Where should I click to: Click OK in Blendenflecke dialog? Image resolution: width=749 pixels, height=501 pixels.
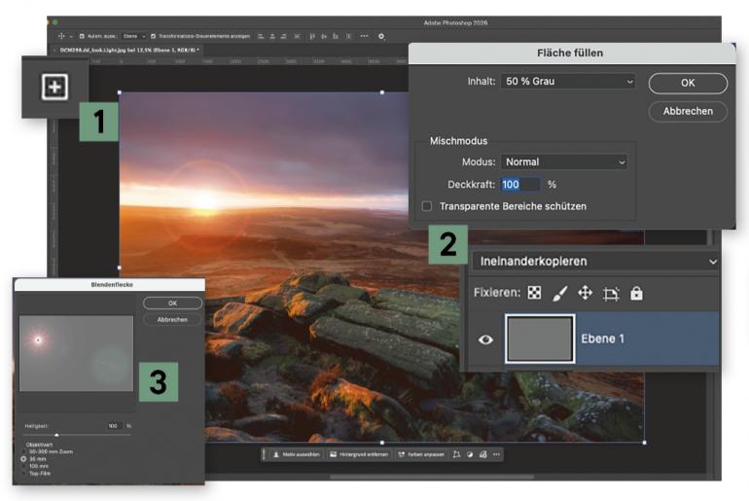pyautogui.click(x=172, y=304)
